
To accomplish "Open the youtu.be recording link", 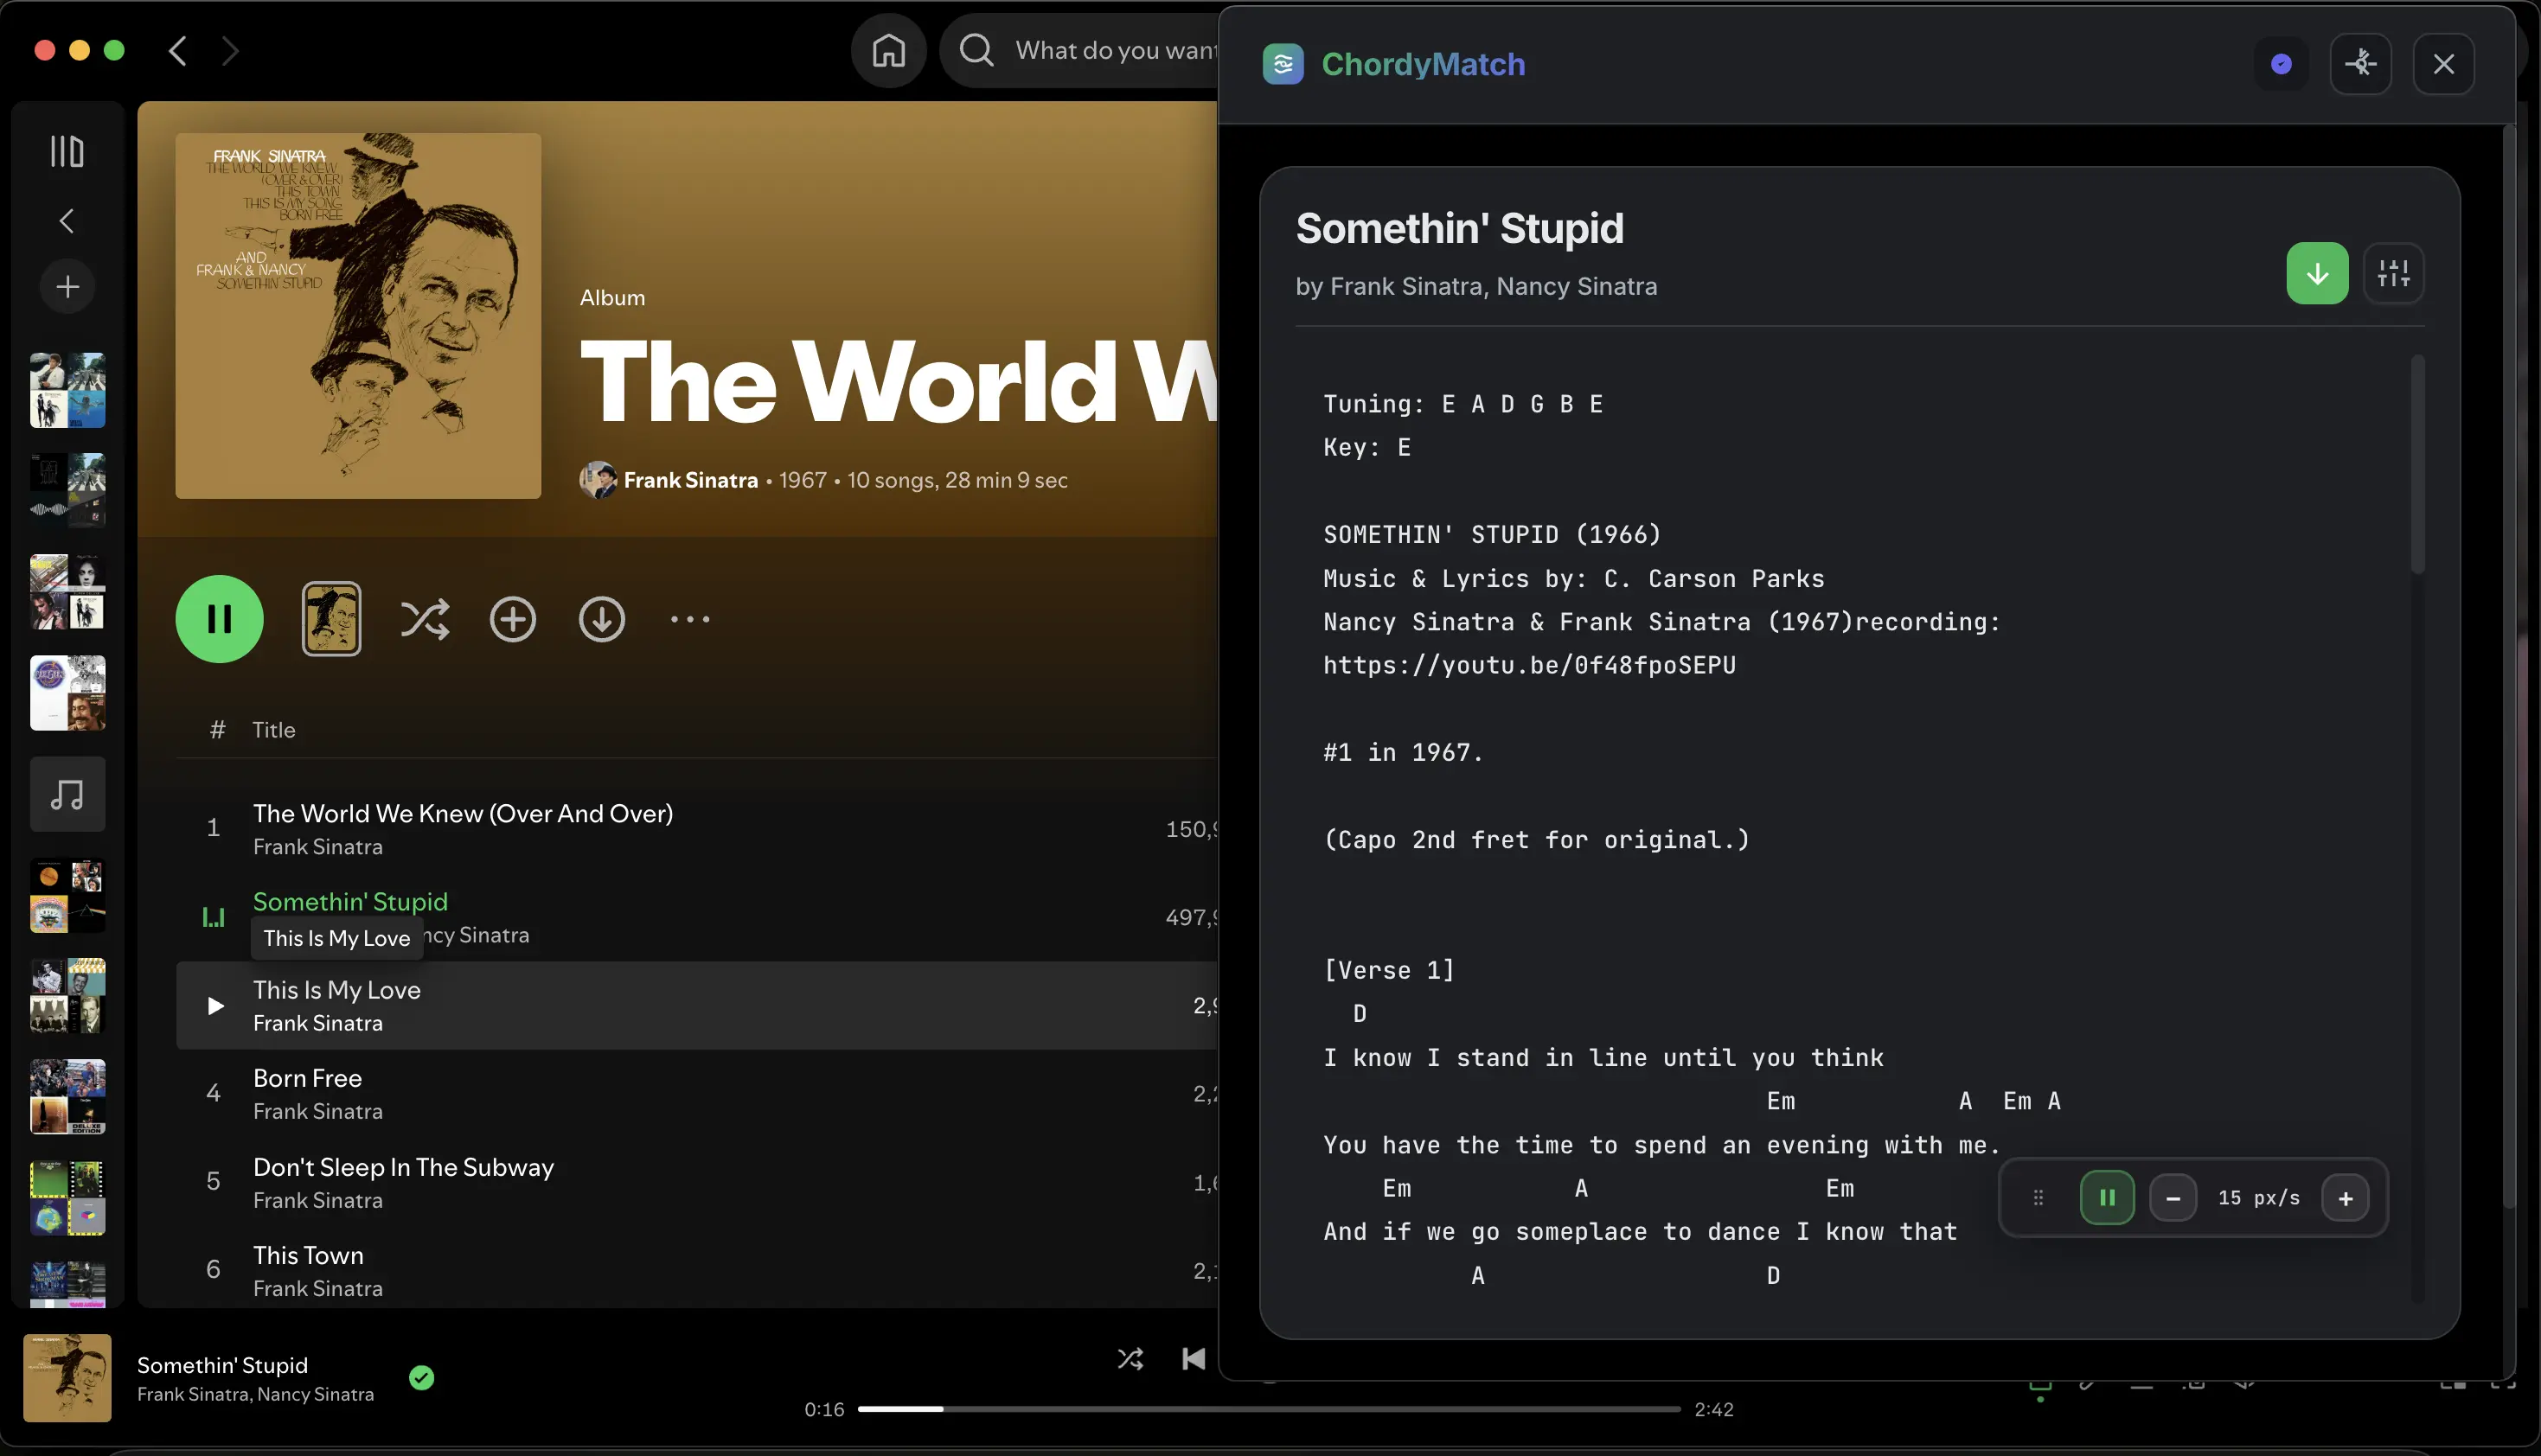I will point(1528,664).
